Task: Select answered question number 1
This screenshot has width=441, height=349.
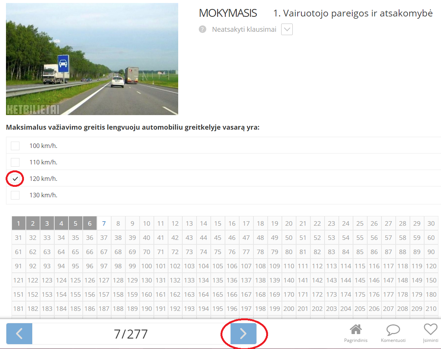Action: 19,223
